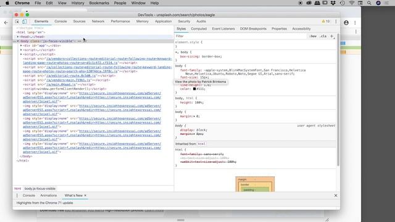Image resolution: width=395 pixels, height=222 pixels.
Task: Open the Application panel tab
Action: [x=163, y=22]
